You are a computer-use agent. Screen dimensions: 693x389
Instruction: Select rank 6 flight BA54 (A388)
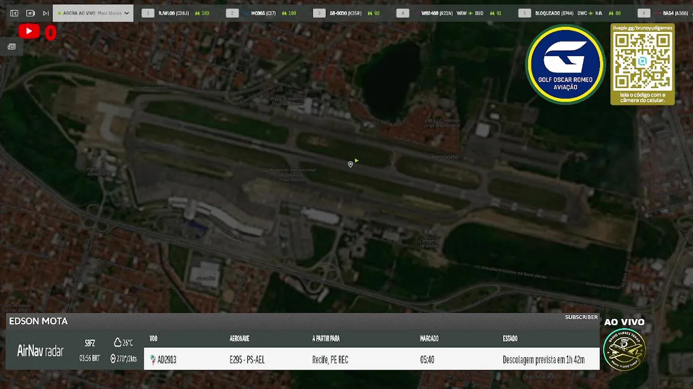tap(676, 13)
